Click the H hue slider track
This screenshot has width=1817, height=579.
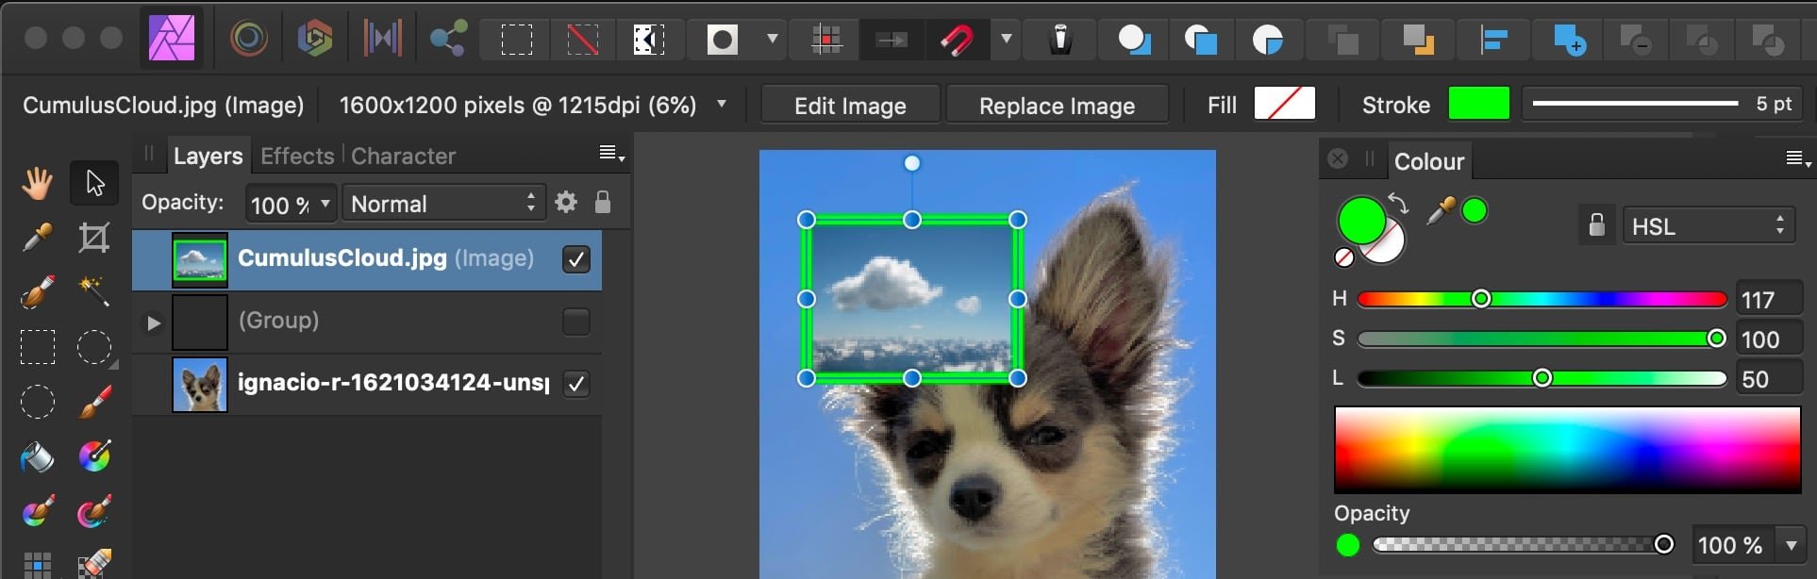pos(1542,299)
